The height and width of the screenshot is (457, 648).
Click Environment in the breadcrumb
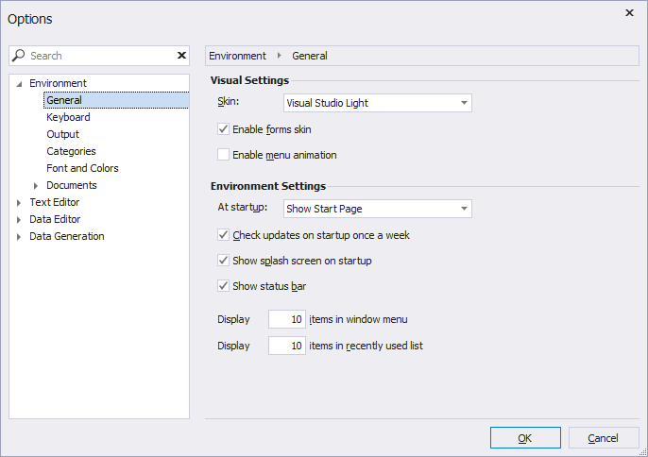237,56
